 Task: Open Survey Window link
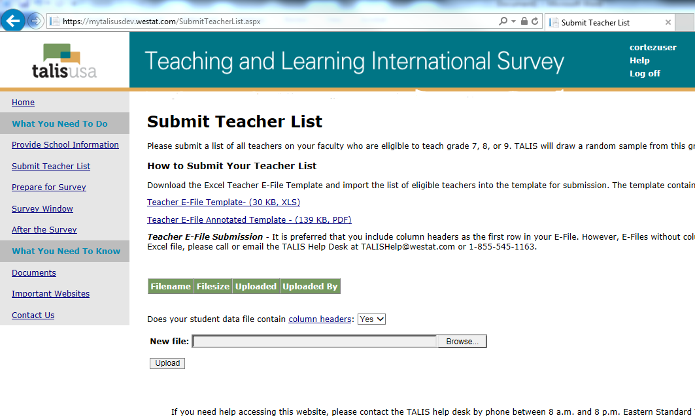42,208
